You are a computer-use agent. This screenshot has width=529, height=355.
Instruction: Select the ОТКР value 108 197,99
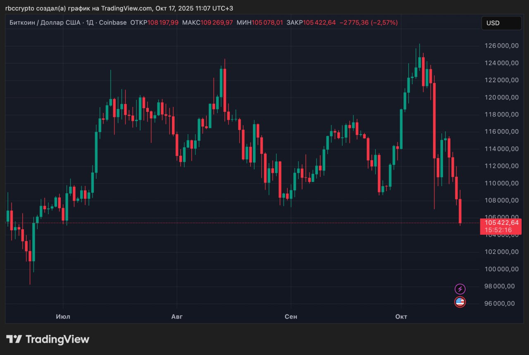pos(163,23)
